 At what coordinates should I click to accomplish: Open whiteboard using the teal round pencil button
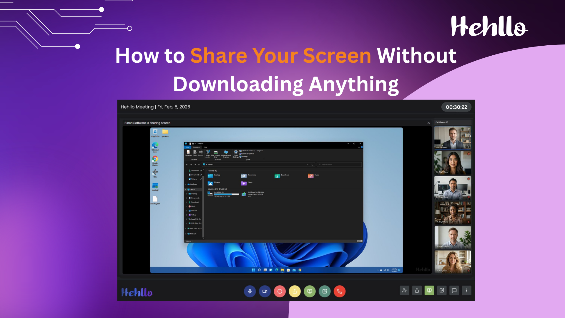[x=325, y=291]
